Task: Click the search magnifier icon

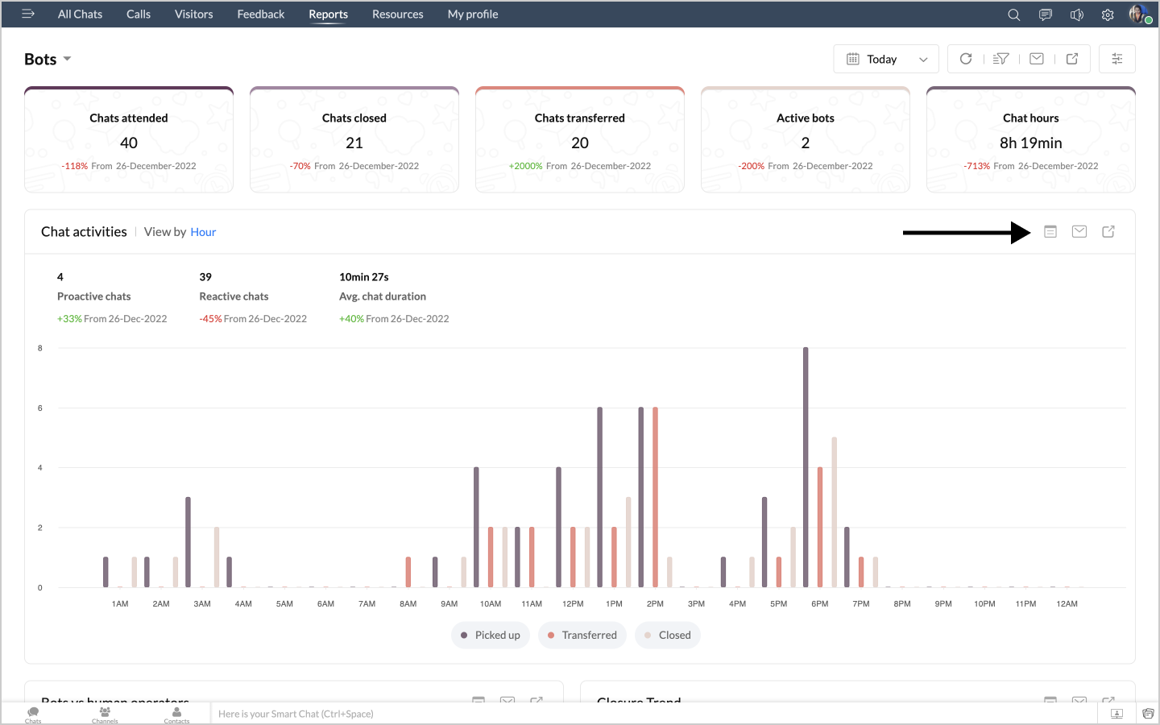Action: [x=1013, y=14]
